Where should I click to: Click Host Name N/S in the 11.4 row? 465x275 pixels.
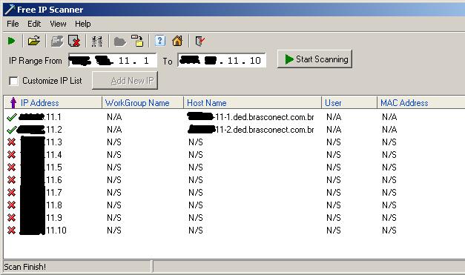click(x=196, y=155)
